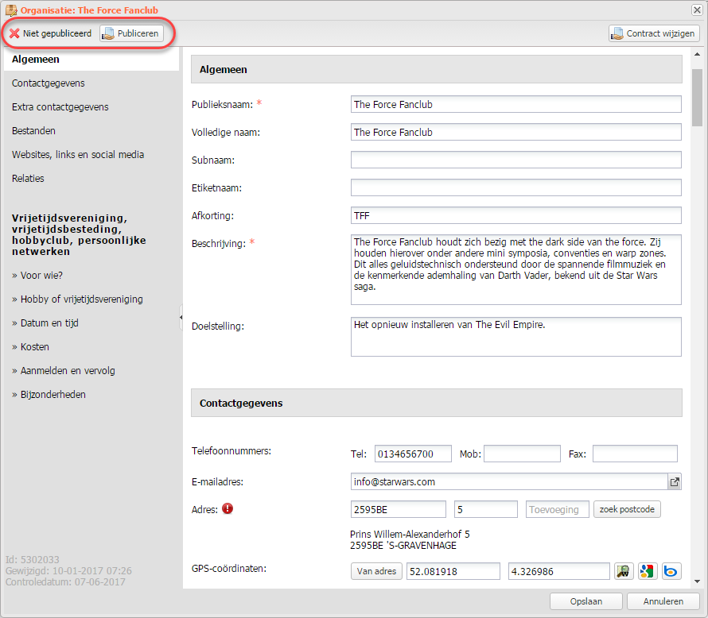Focus the empty Subnaam field
Image resolution: width=708 pixels, height=618 pixels.
pos(515,160)
